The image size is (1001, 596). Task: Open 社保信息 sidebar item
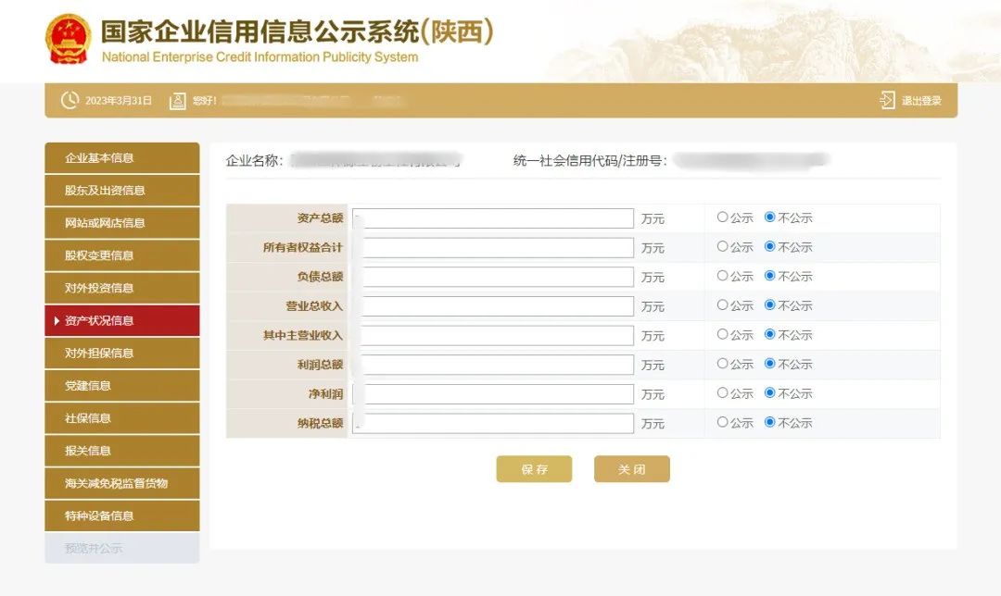[x=121, y=418]
